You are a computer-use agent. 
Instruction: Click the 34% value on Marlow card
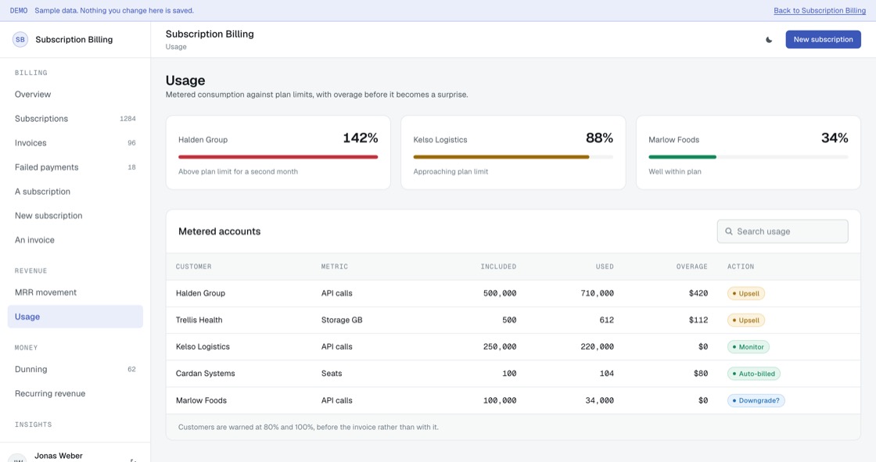tap(835, 138)
